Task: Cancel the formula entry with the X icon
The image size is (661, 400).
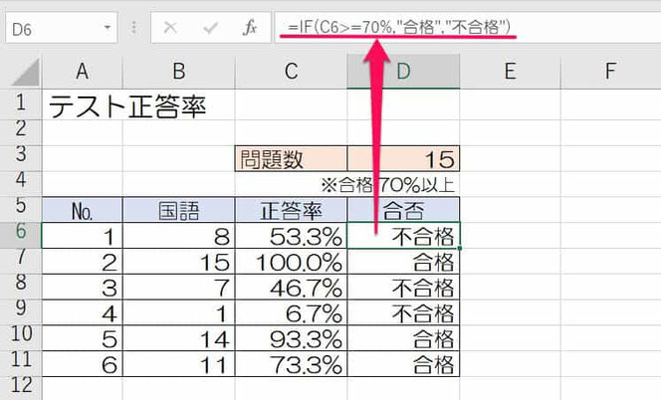Action: (x=170, y=28)
